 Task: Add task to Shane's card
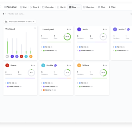point(32,66)
